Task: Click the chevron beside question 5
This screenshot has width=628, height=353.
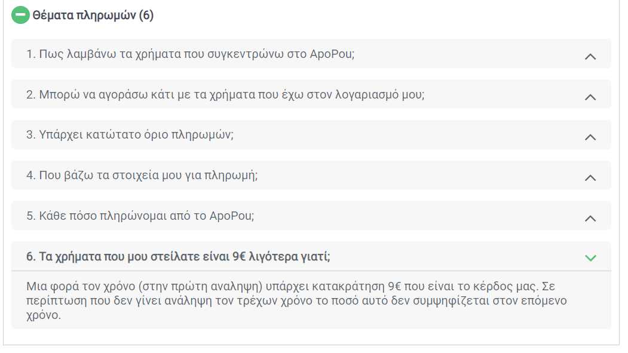Action: (590, 218)
